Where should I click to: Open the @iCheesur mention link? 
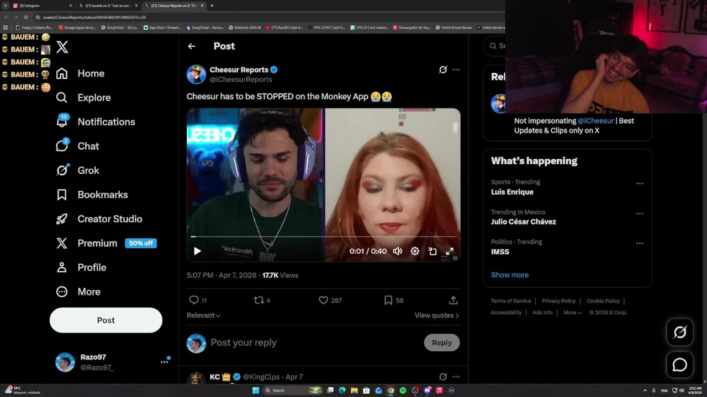(x=595, y=121)
